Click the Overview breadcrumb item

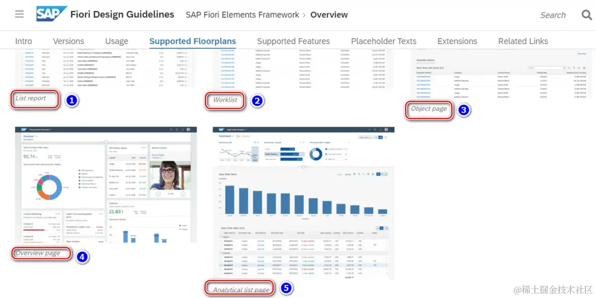coord(329,14)
